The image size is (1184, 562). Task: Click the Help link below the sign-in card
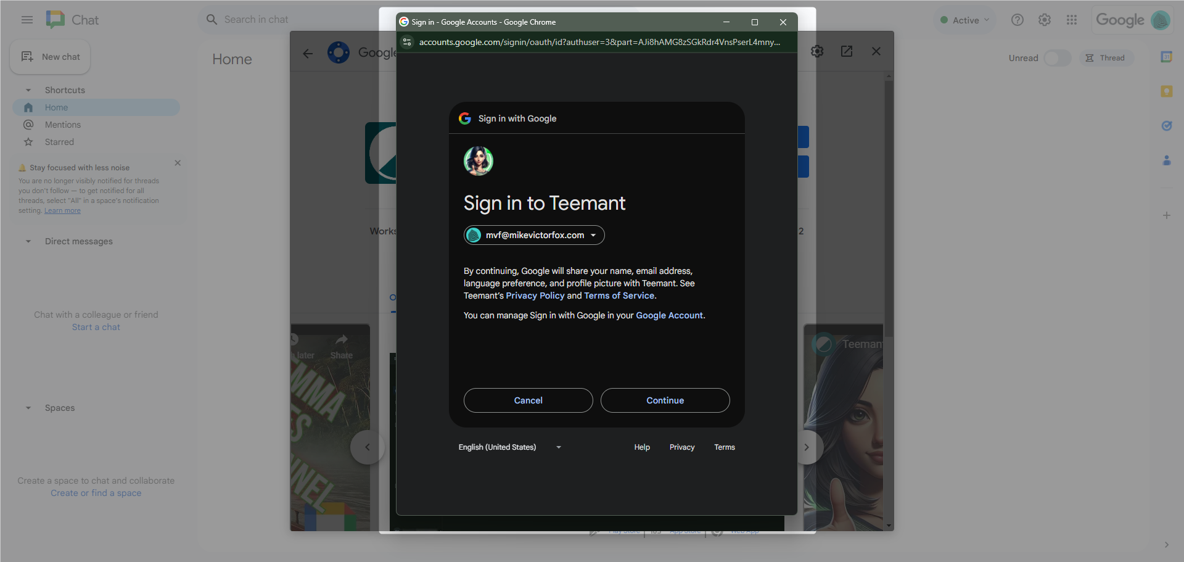click(642, 447)
